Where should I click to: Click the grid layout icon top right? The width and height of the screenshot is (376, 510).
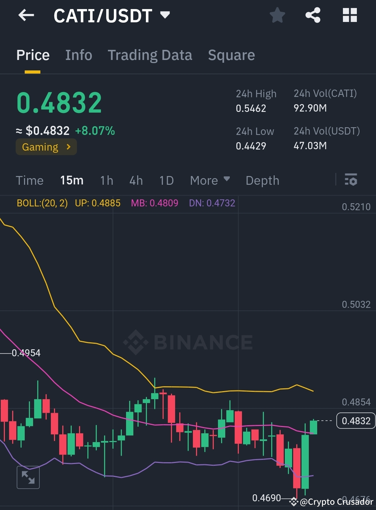pos(350,15)
